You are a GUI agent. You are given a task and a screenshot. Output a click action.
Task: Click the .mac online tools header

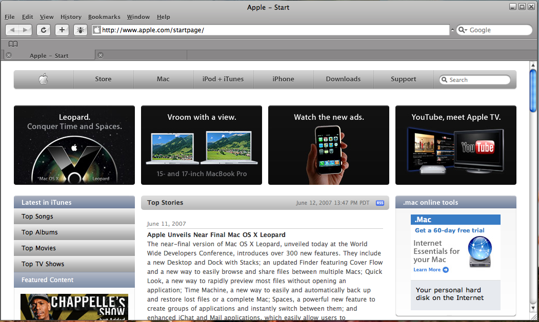coord(456,203)
